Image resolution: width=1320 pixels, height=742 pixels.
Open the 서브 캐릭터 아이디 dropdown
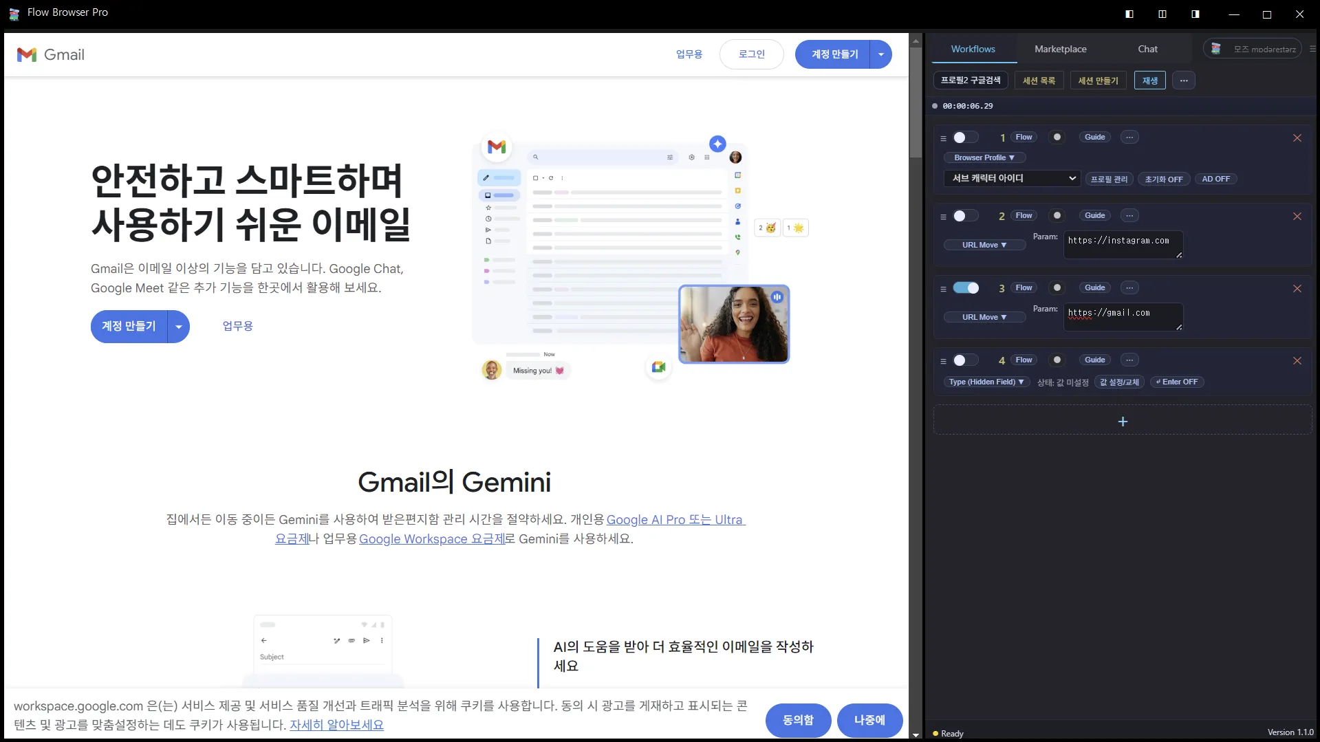(1010, 178)
